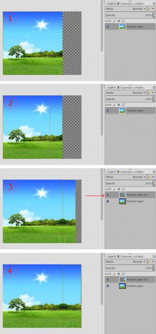Click the configure tab menu icon in step 4 panel
This screenshot has width=156, height=334.
154,256
